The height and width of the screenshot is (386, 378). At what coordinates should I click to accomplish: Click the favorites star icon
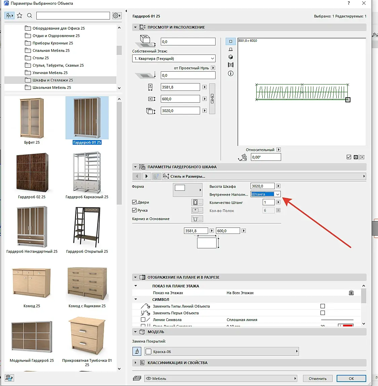20,15
